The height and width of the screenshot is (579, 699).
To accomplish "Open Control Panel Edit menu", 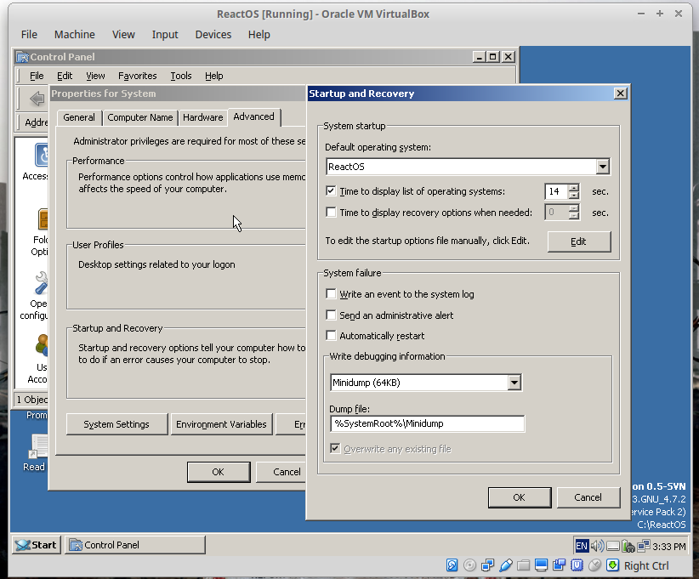I will pyautogui.click(x=65, y=76).
